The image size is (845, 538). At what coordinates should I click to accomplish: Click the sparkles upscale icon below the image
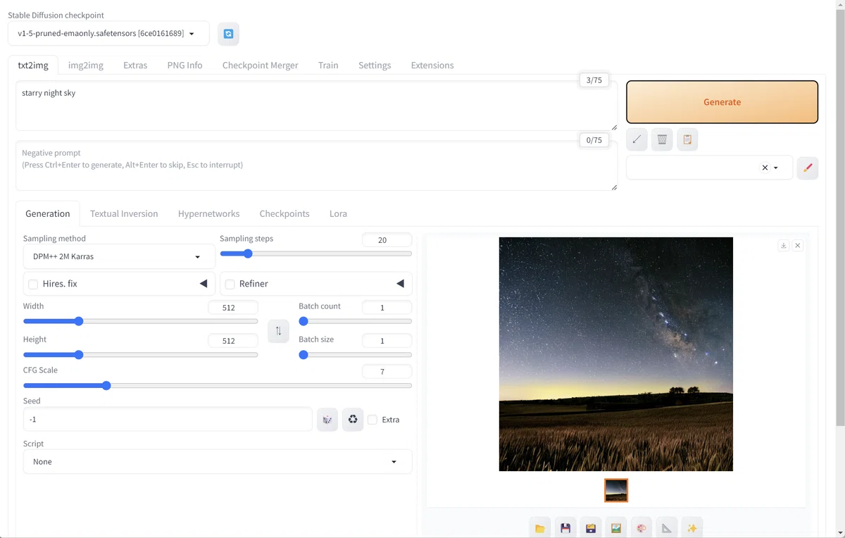tap(692, 528)
